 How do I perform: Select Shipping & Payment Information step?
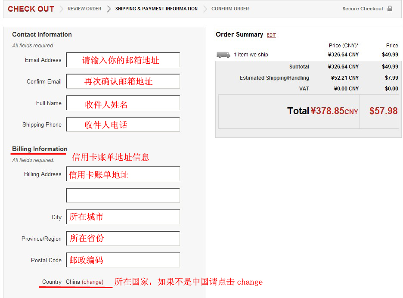point(156,9)
